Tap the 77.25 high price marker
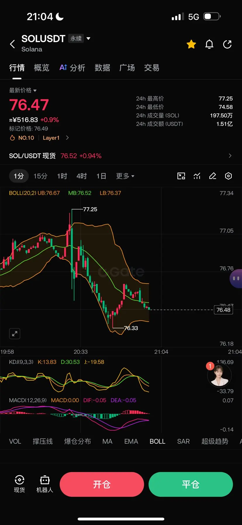The image size is (242, 525). coord(90,209)
